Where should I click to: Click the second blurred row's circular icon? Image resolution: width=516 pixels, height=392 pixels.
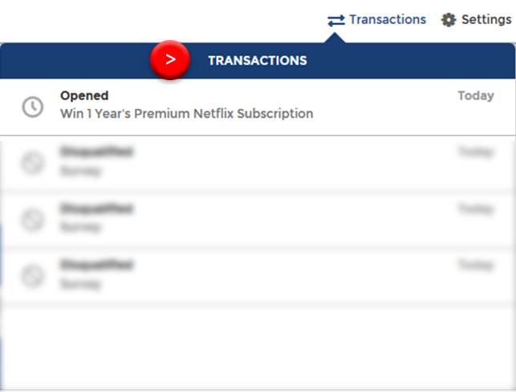click(32, 220)
